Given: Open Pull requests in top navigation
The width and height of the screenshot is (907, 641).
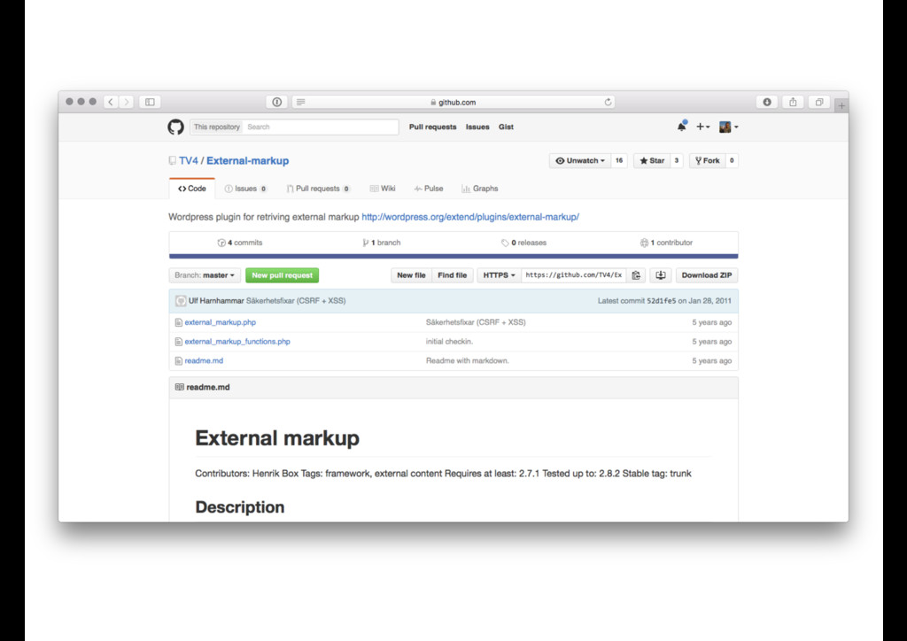Looking at the screenshot, I should (432, 127).
